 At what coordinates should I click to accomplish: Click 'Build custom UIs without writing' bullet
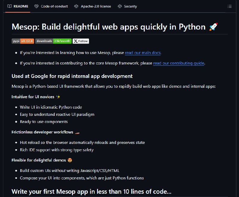pos(70,171)
